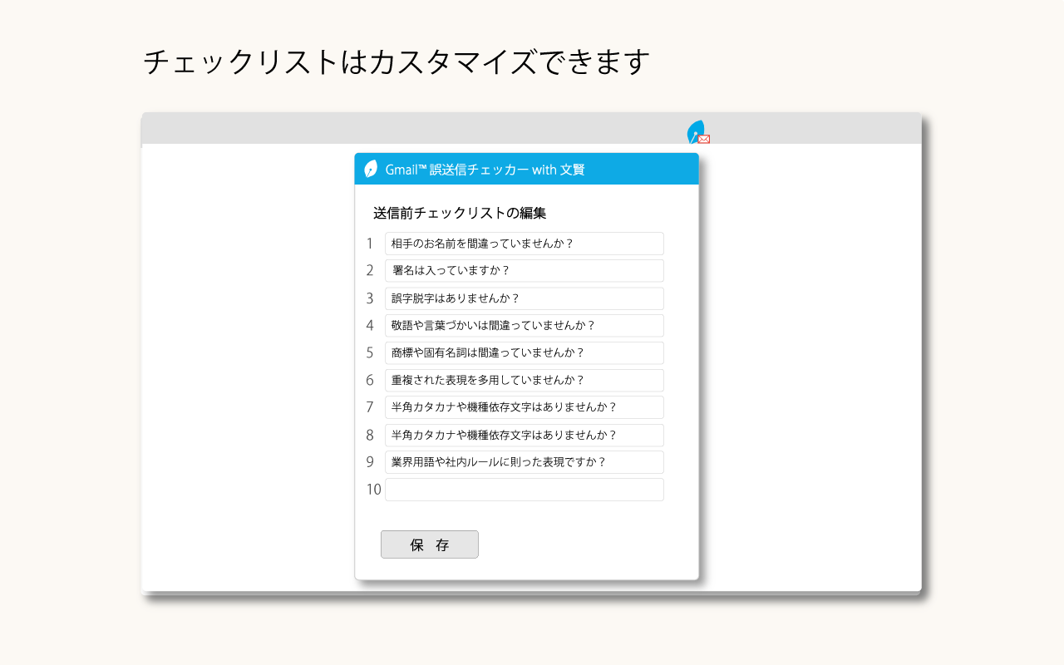Click the 誤字脱字はありませんか？ field
1064x665 pixels.
[x=524, y=298]
